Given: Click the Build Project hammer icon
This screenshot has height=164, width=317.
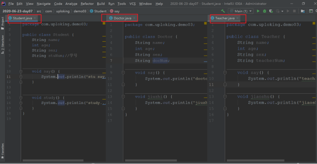Looking at the screenshot, I should coord(223,11).
